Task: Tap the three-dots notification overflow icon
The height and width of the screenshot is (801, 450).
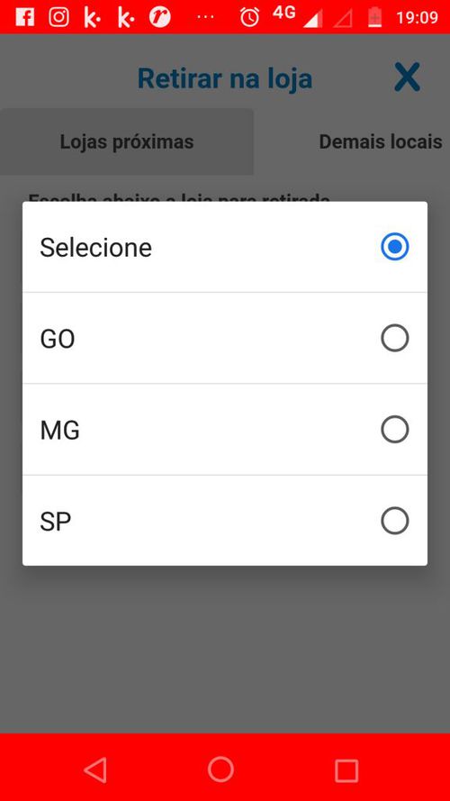Action: point(205,17)
